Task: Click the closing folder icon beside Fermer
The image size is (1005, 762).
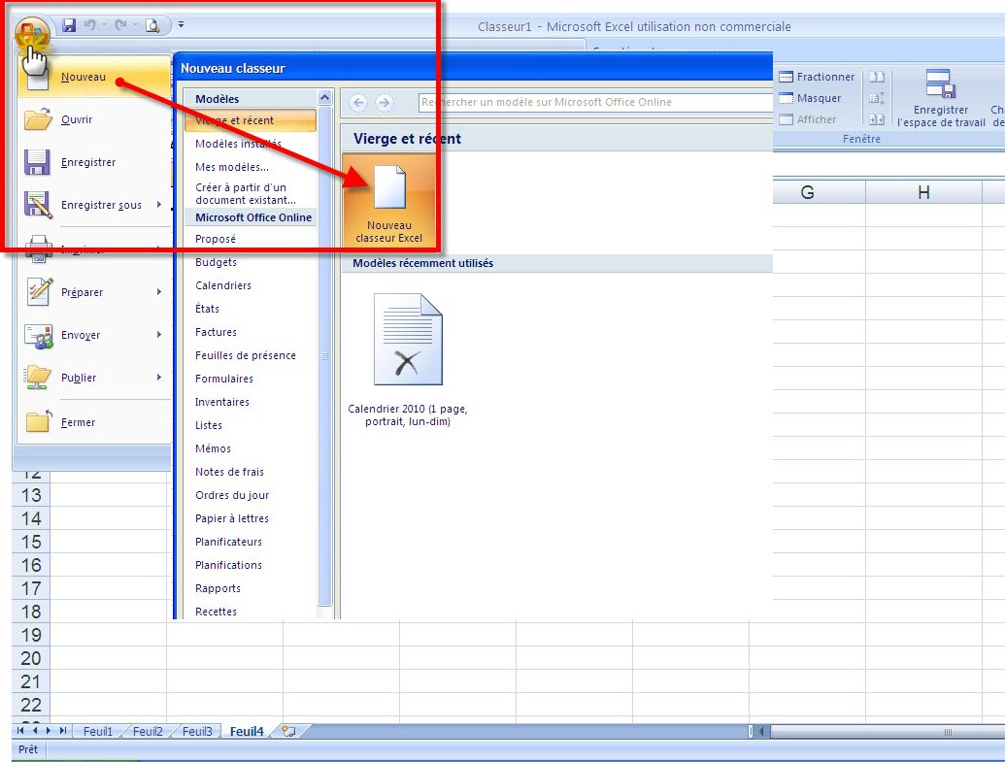Action: [x=38, y=421]
